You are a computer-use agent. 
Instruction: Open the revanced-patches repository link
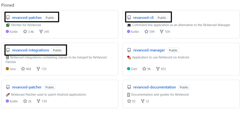tap(27, 18)
